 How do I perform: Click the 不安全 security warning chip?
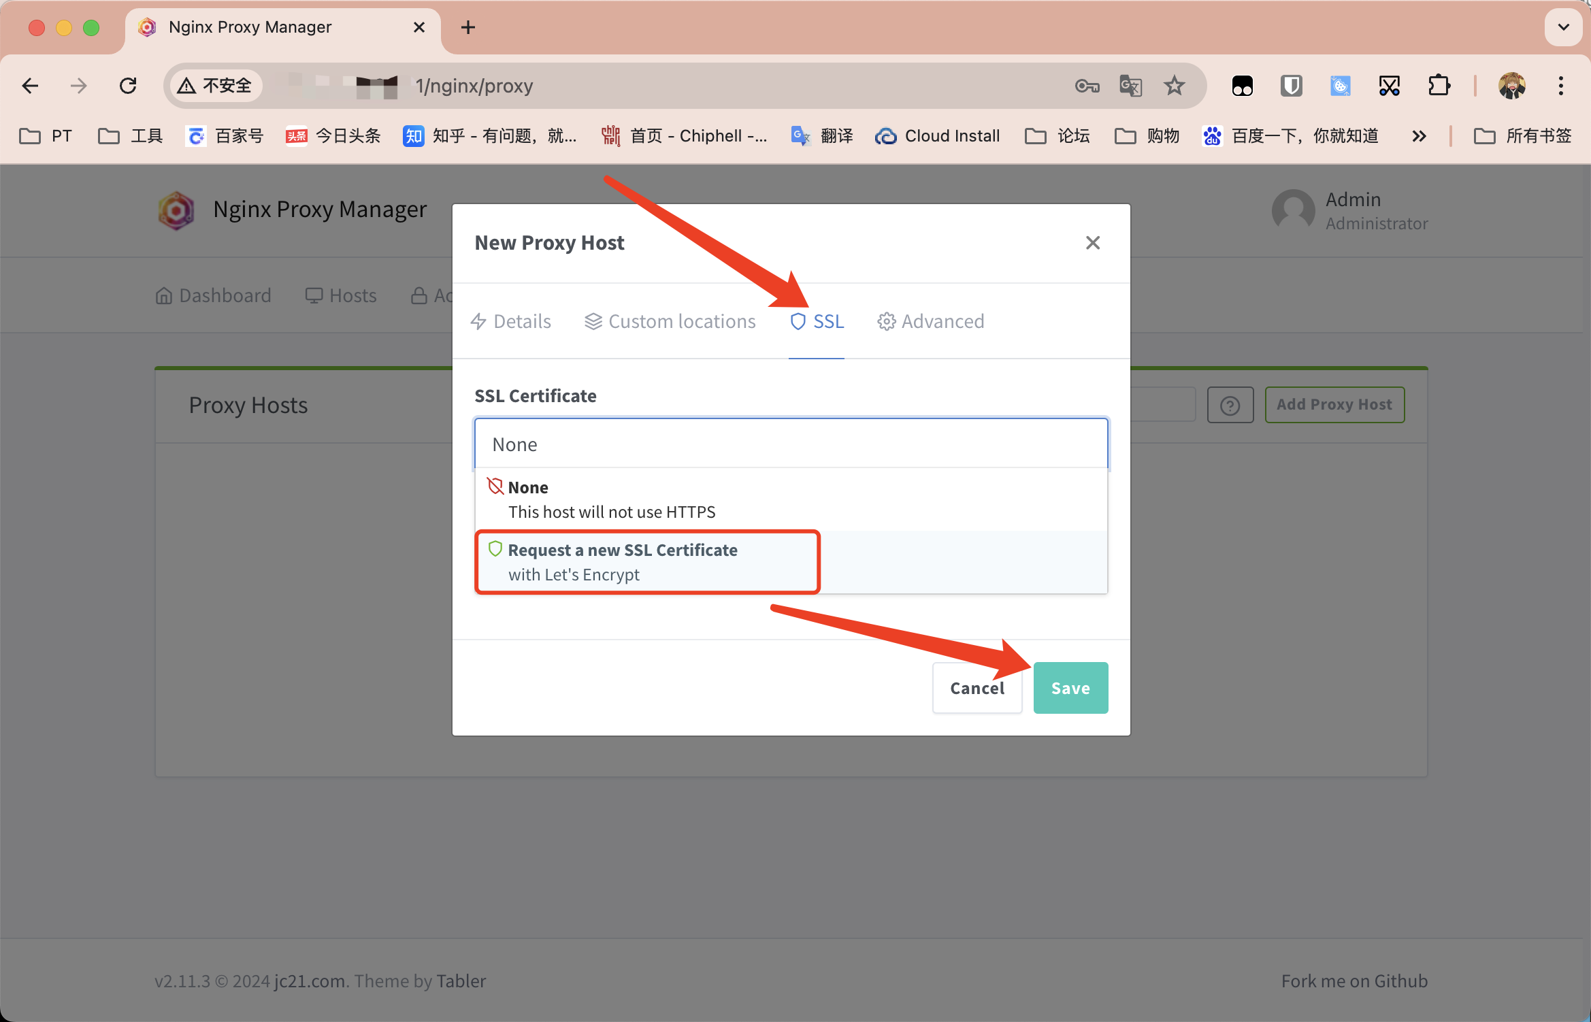(215, 86)
